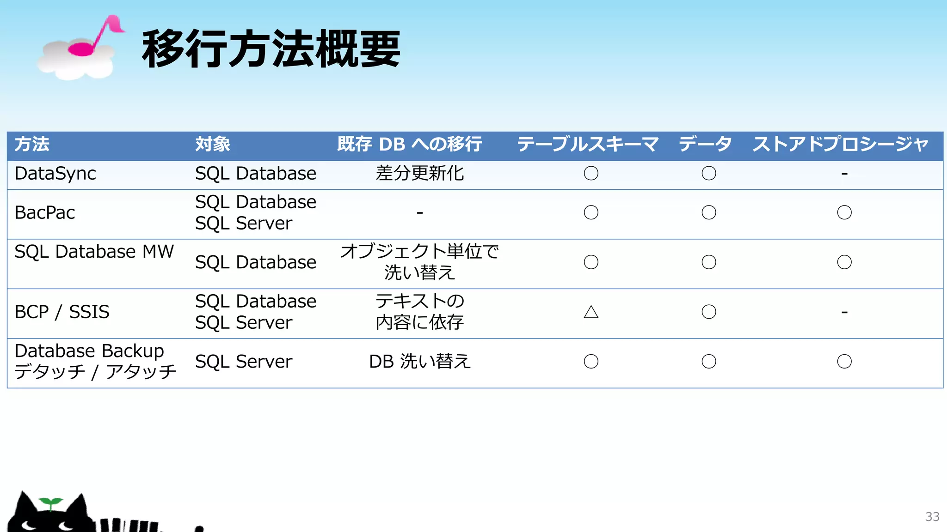Click the テキストの内容に依存 cell
The height and width of the screenshot is (532, 947).
click(420, 312)
